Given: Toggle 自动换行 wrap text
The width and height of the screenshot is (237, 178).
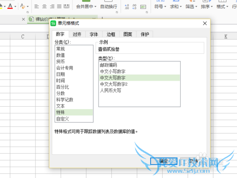Looking at the screenshot, I should (109, 7).
